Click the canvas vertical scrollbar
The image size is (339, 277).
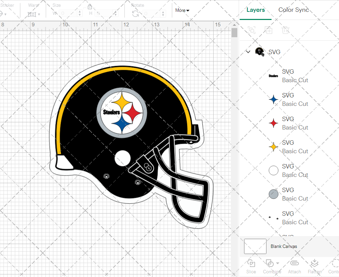click(234, 33)
